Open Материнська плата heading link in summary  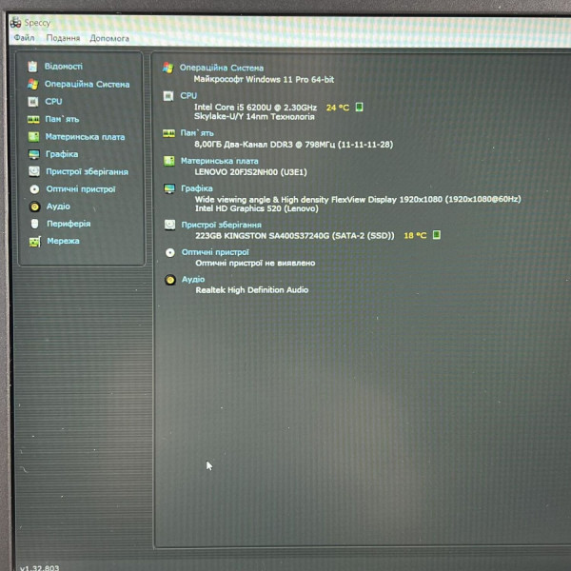220,161
